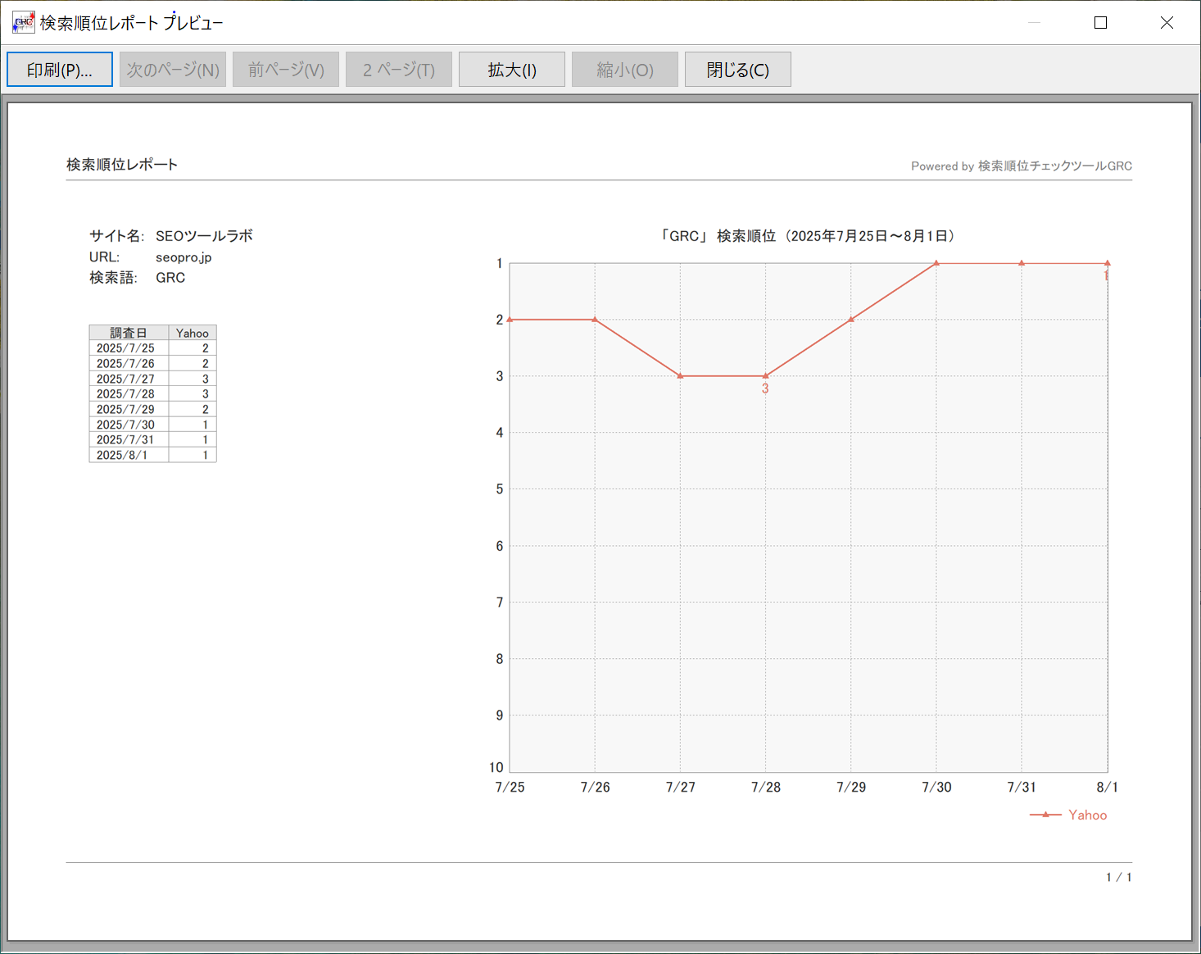
Task: Select the 2025/7/26 table row date
Action: (125, 363)
